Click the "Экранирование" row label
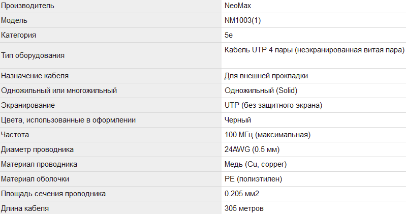This screenshot has height=214, width=406. [x=28, y=105]
